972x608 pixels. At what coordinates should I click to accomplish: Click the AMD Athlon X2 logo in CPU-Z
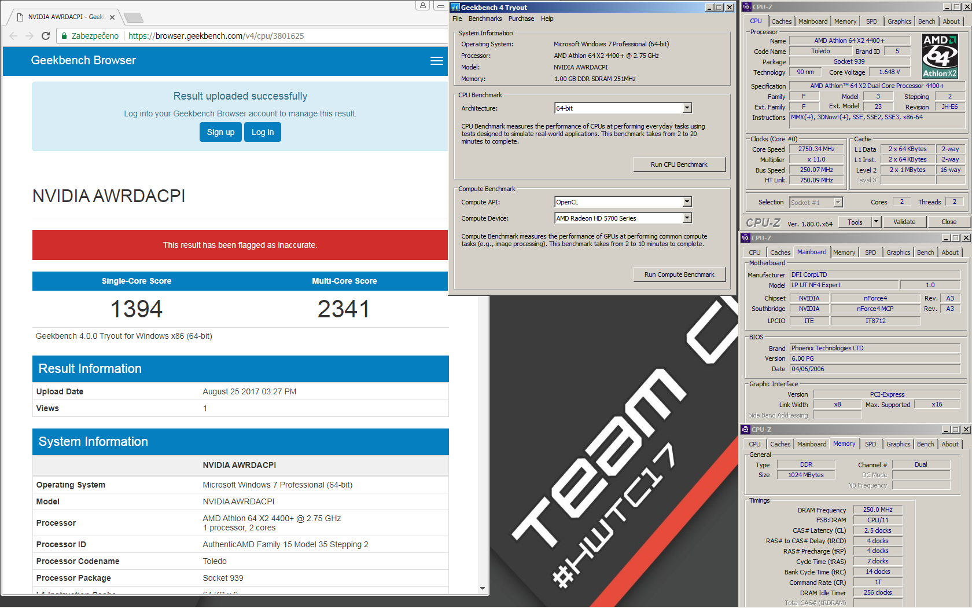pos(940,56)
